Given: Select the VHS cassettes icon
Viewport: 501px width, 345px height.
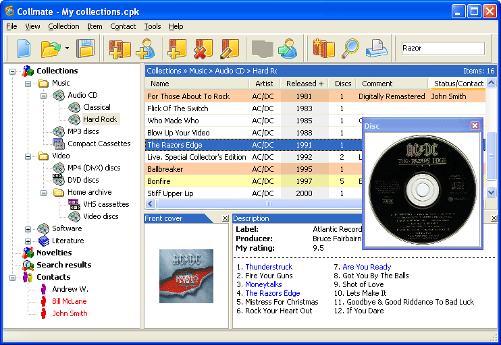Looking at the screenshot, I should [x=74, y=204].
